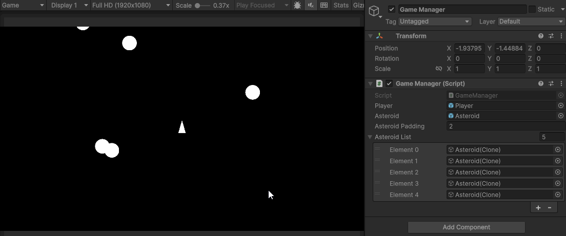
Task: Open the Tag Untagged dropdown
Action: (x=435, y=22)
